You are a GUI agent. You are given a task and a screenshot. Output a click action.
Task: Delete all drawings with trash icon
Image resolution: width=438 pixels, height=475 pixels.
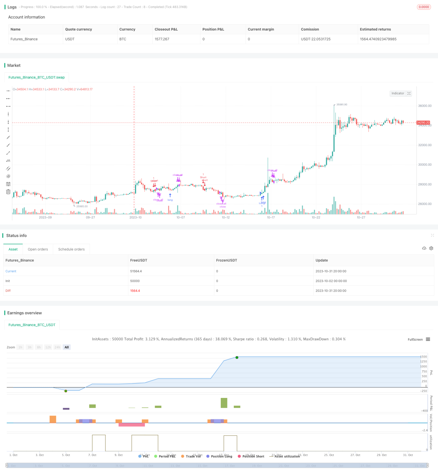click(8, 192)
